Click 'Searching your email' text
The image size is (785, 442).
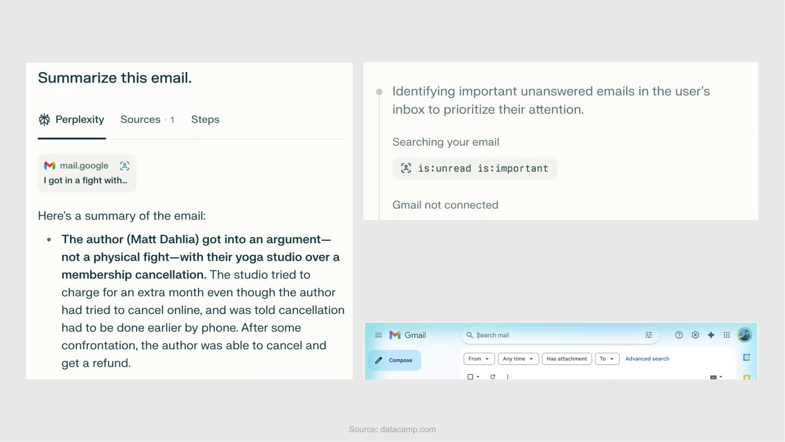[446, 142]
